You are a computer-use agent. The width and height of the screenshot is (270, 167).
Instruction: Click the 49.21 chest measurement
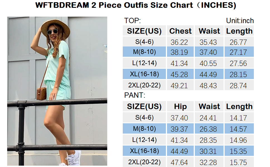179,86
